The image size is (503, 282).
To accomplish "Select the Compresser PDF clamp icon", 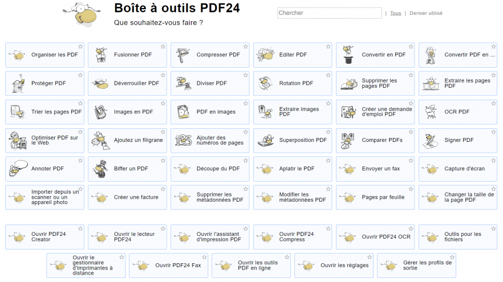I will pyautogui.click(x=184, y=55).
